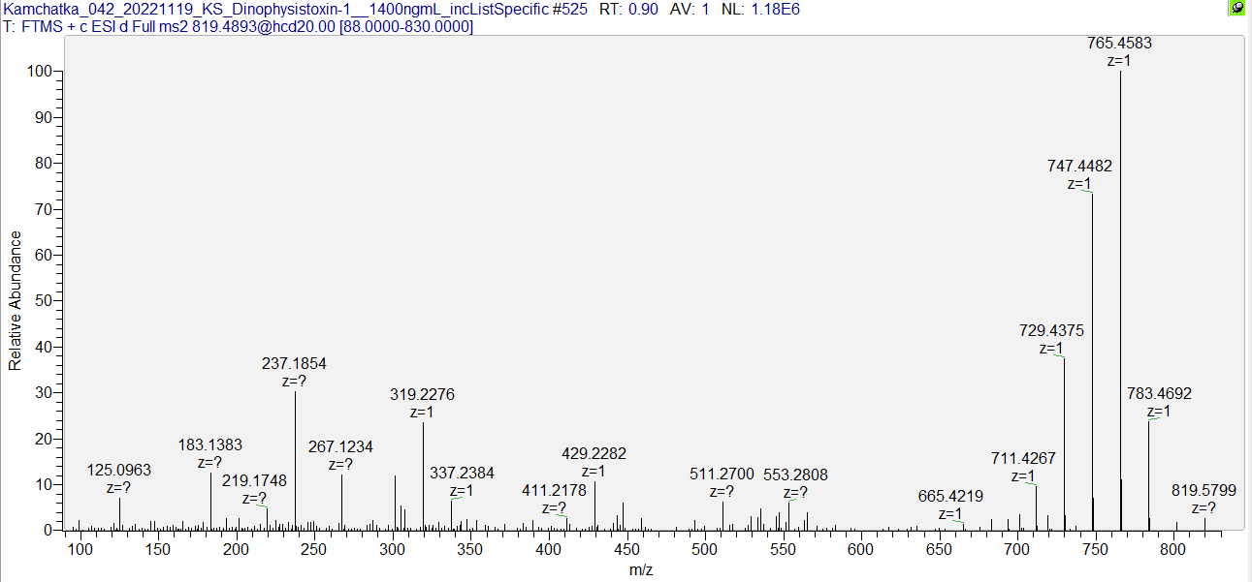Click the 553.2808 peak label

795,475
